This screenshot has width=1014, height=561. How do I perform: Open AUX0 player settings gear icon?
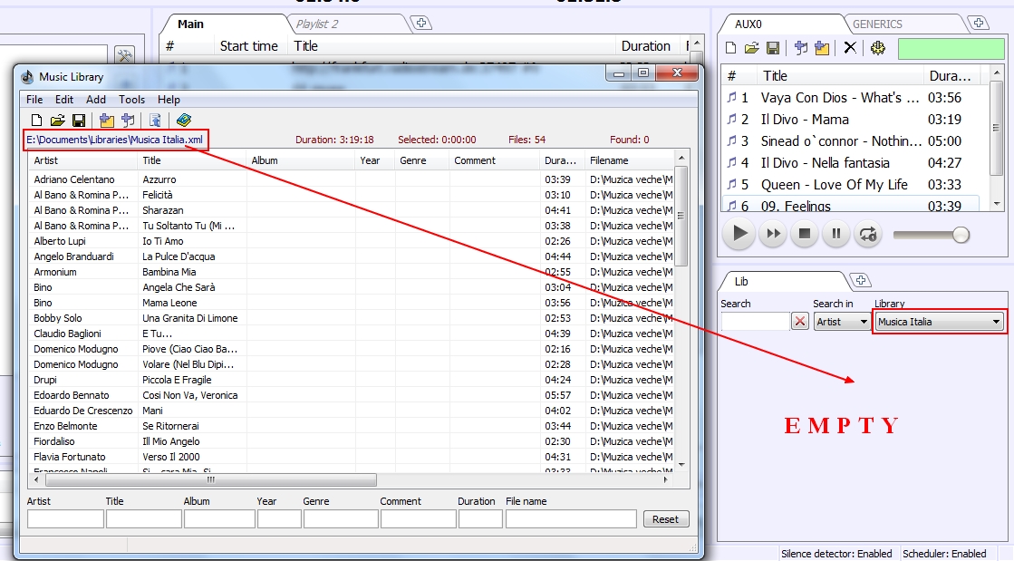[877, 48]
